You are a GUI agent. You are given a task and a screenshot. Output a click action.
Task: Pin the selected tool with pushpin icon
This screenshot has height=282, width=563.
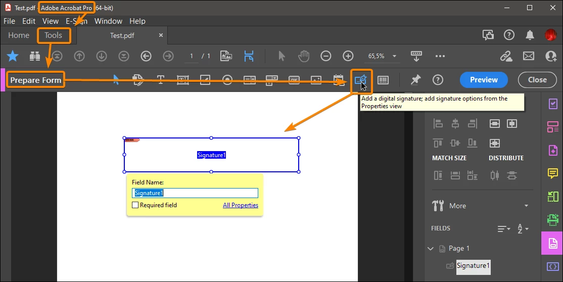click(415, 80)
